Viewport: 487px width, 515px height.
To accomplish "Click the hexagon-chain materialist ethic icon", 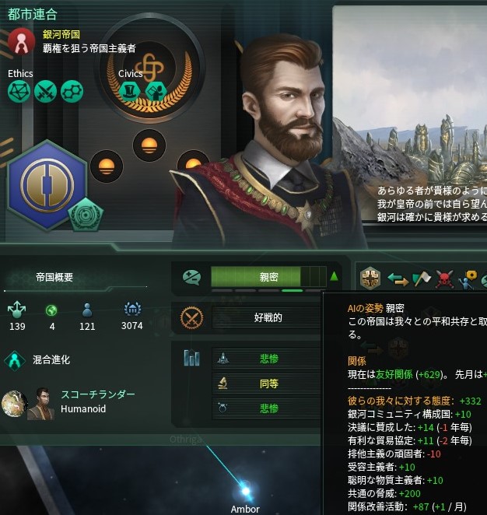I will 72,91.
